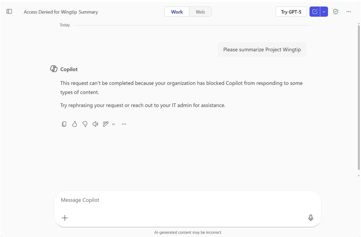Click the plus button to add content
The image size is (361, 237).
click(x=65, y=218)
